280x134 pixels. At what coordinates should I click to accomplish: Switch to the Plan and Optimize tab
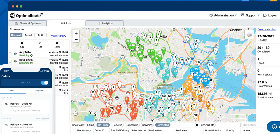28,23
